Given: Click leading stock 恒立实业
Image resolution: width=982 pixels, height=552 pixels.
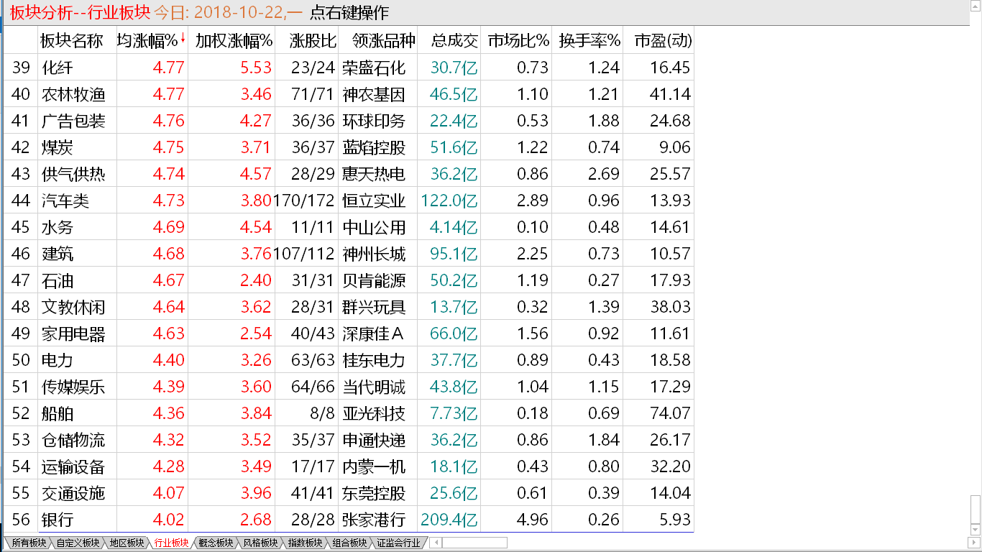Looking at the screenshot, I should click(374, 201).
